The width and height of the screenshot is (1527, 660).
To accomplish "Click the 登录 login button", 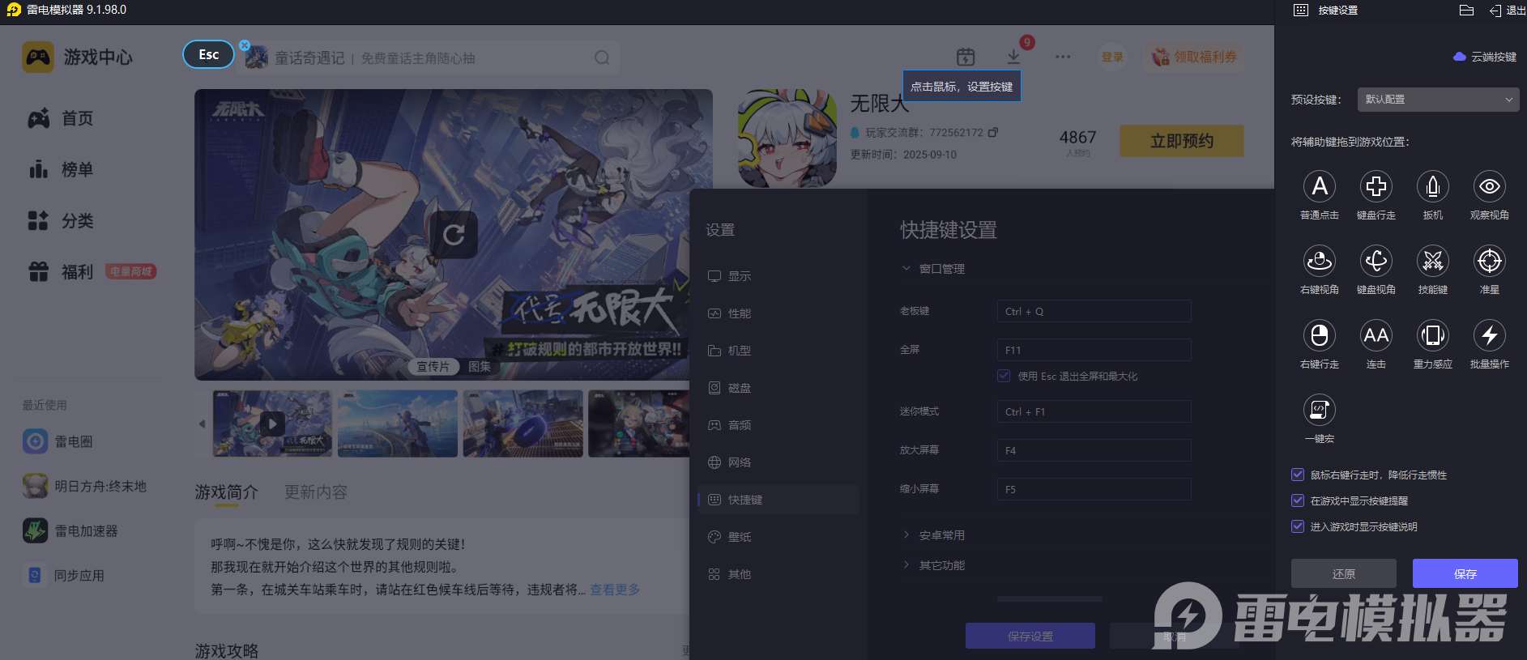I will (1112, 57).
